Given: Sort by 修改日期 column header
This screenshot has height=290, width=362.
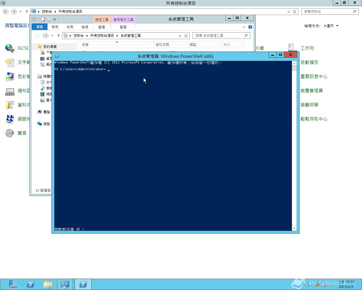Looking at the screenshot, I should tap(171, 44).
